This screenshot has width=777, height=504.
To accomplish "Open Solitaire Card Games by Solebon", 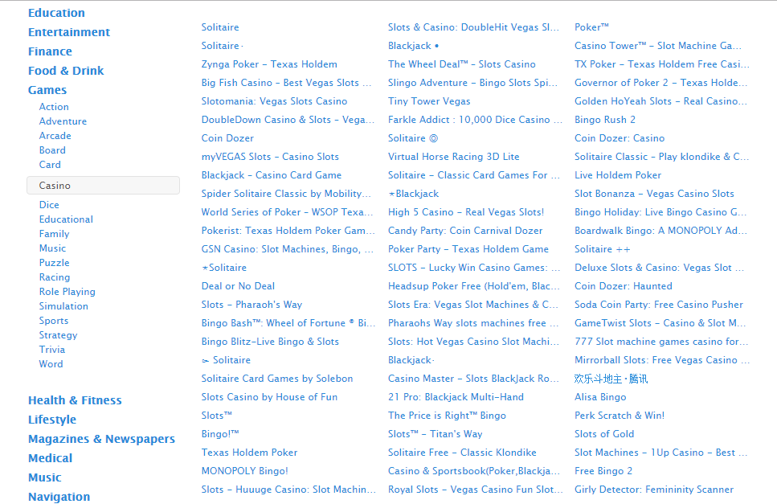I will coord(277,379).
